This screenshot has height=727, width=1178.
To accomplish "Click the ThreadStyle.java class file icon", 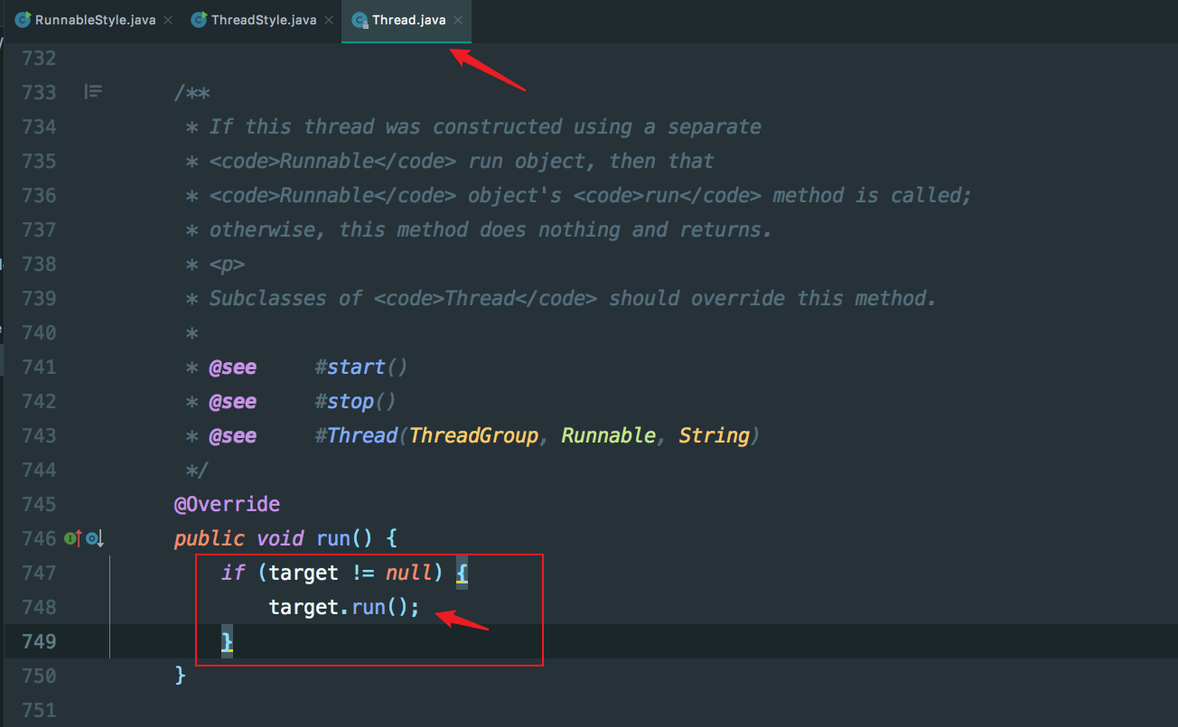I will pyautogui.click(x=199, y=20).
